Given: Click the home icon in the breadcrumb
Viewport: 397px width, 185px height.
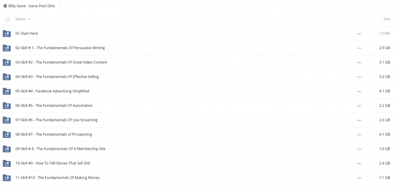Looking at the screenshot, I should (5, 6).
